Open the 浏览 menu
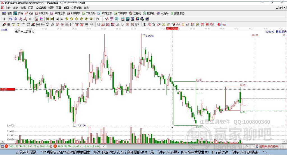The width and height of the screenshot is (287, 155). coord(16,8)
